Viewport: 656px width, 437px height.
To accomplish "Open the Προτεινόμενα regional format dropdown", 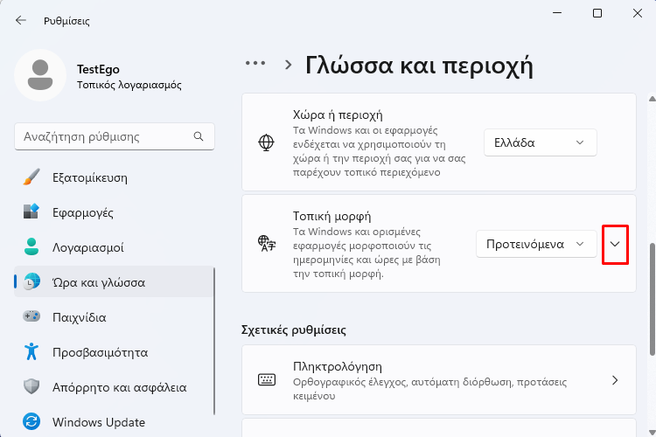I will click(536, 244).
